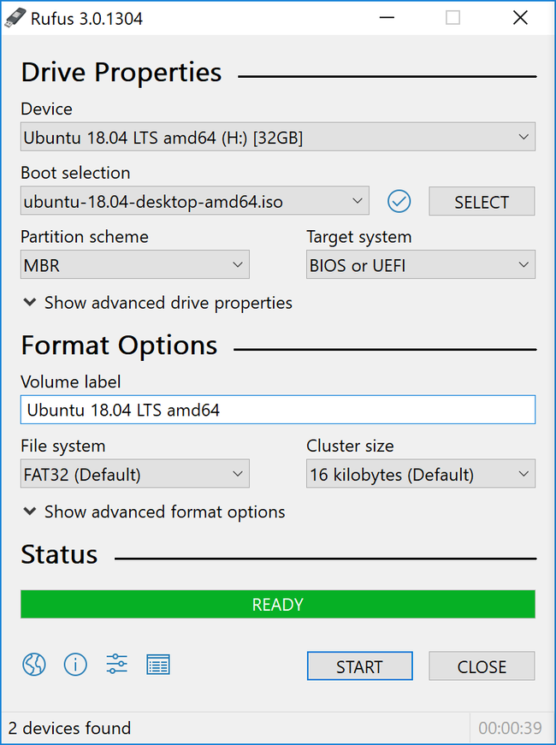
Task: Click the checkmark icon beside boot selection
Action: point(399,201)
